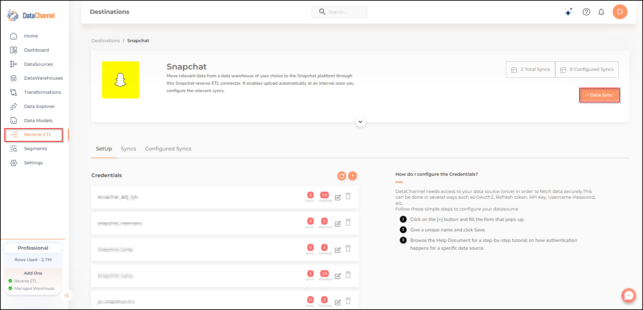The image size is (643, 310).
Task: Switch to the SetUp tab
Action: click(x=104, y=149)
